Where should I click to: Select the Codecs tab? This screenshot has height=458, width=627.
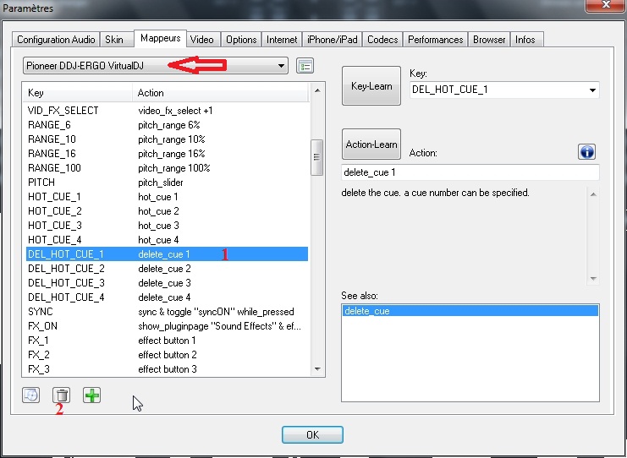coord(382,40)
